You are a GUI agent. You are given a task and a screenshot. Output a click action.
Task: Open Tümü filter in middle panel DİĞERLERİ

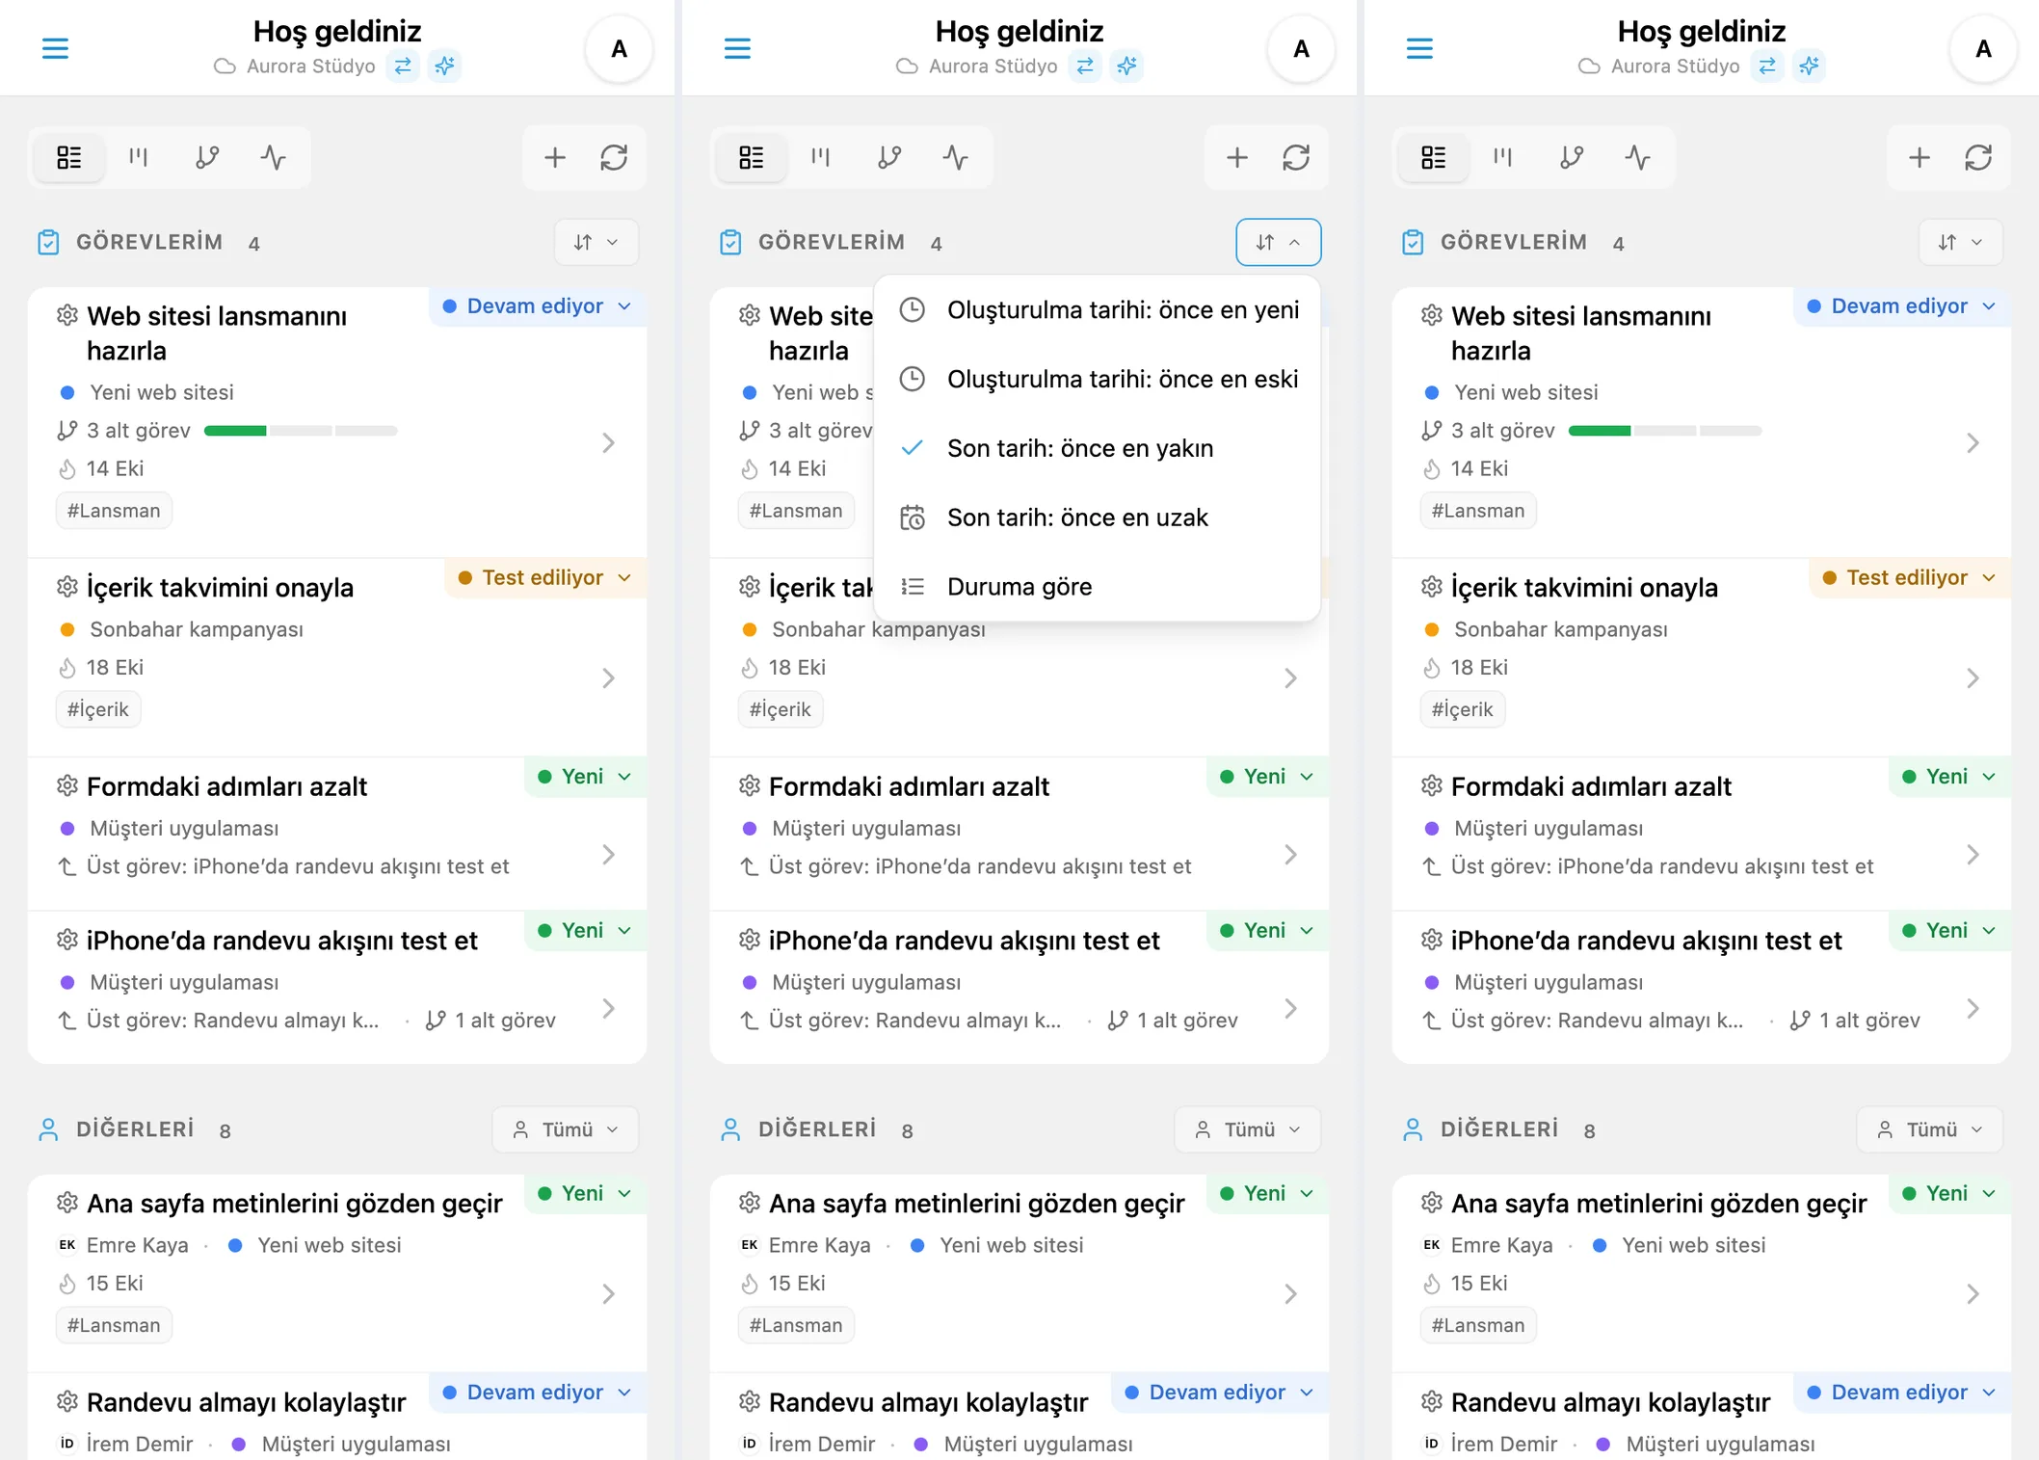(1248, 1129)
